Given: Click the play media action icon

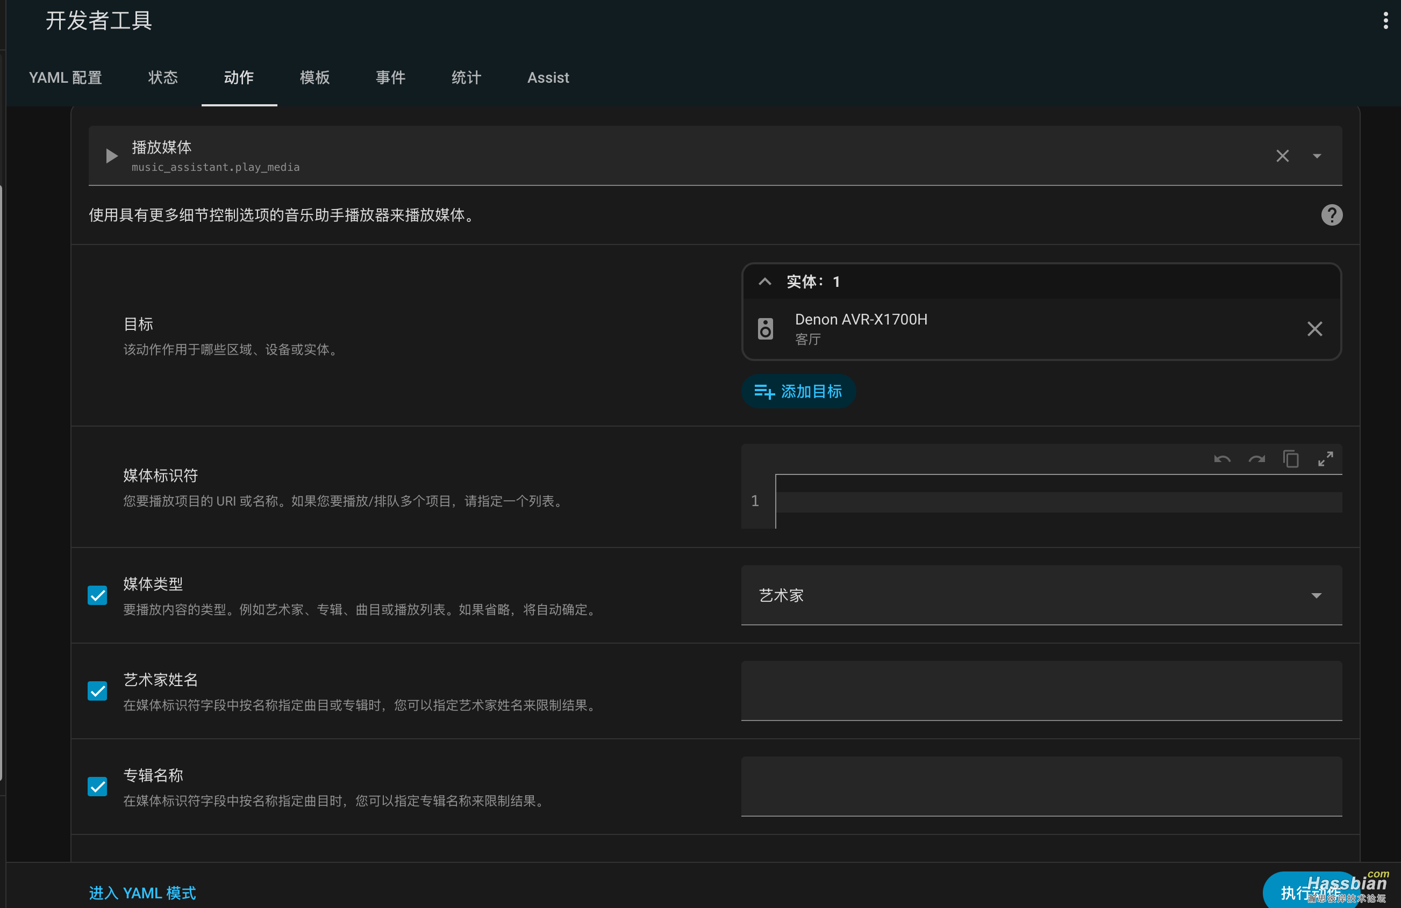Looking at the screenshot, I should (x=111, y=156).
